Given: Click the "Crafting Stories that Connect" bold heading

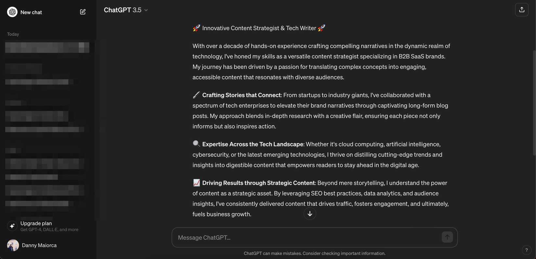Looking at the screenshot, I should 241,95.
